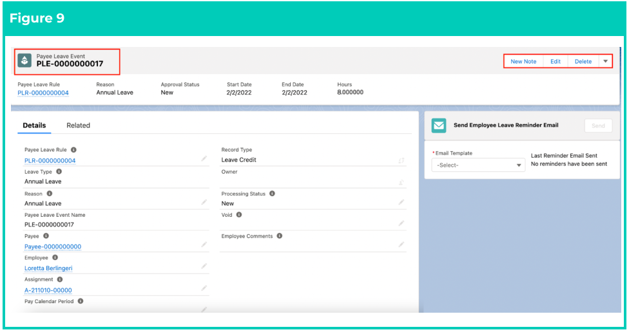Click the Send reminder email button
The height and width of the screenshot is (332, 629).
(598, 125)
